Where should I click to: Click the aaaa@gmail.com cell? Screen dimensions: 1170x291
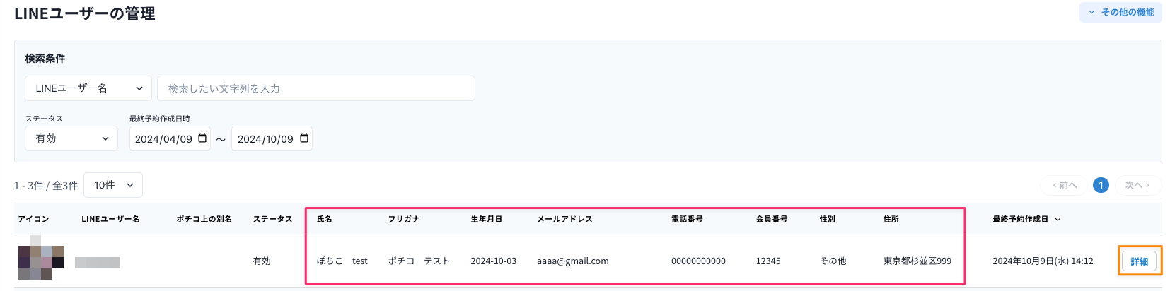point(572,261)
